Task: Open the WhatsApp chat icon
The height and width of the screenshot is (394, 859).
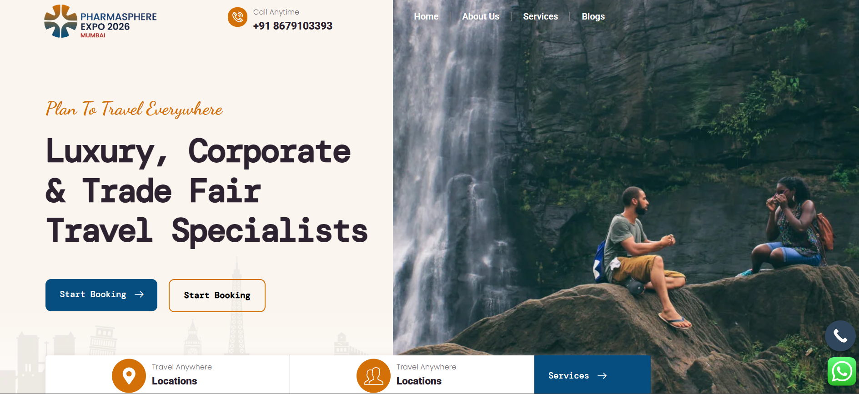Action: (842, 371)
